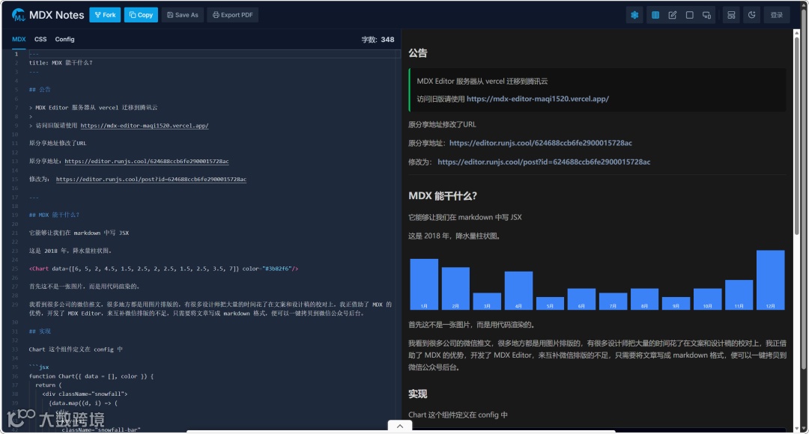Switch to the CSS tab

(40, 39)
